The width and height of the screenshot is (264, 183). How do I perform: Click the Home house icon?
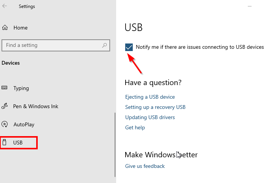click(5, 28)
